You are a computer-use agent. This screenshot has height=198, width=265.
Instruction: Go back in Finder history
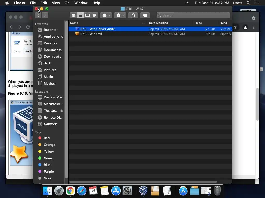pyautogui.click(x=38, y=15)
